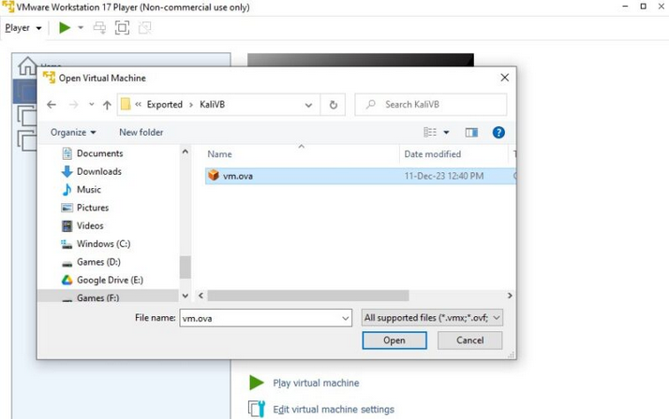Click the File name input box

click(x=265, y=318)
